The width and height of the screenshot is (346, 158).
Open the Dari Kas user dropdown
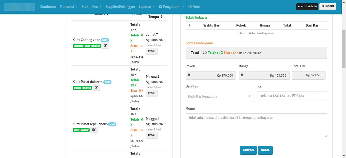220,96
